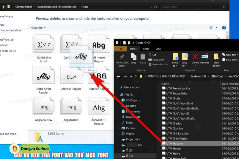Open Delete options dropdown arrow

click(x=195, y=66)
